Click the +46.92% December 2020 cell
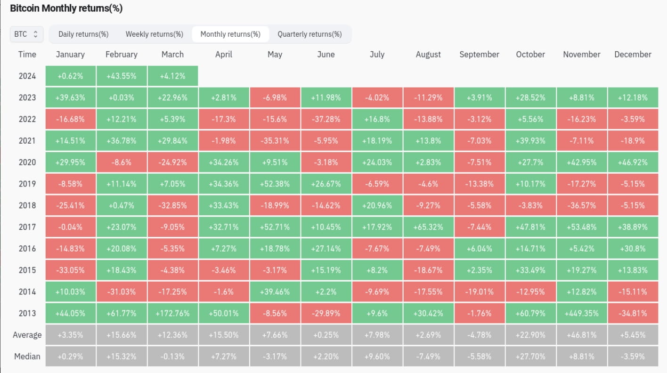 (633, 162)
